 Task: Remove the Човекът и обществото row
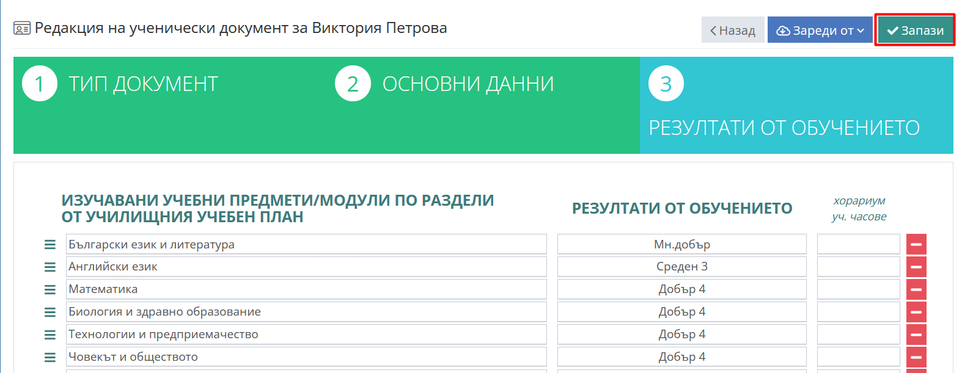916,357
